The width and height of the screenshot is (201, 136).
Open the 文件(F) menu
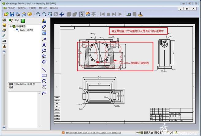point(11,8)
